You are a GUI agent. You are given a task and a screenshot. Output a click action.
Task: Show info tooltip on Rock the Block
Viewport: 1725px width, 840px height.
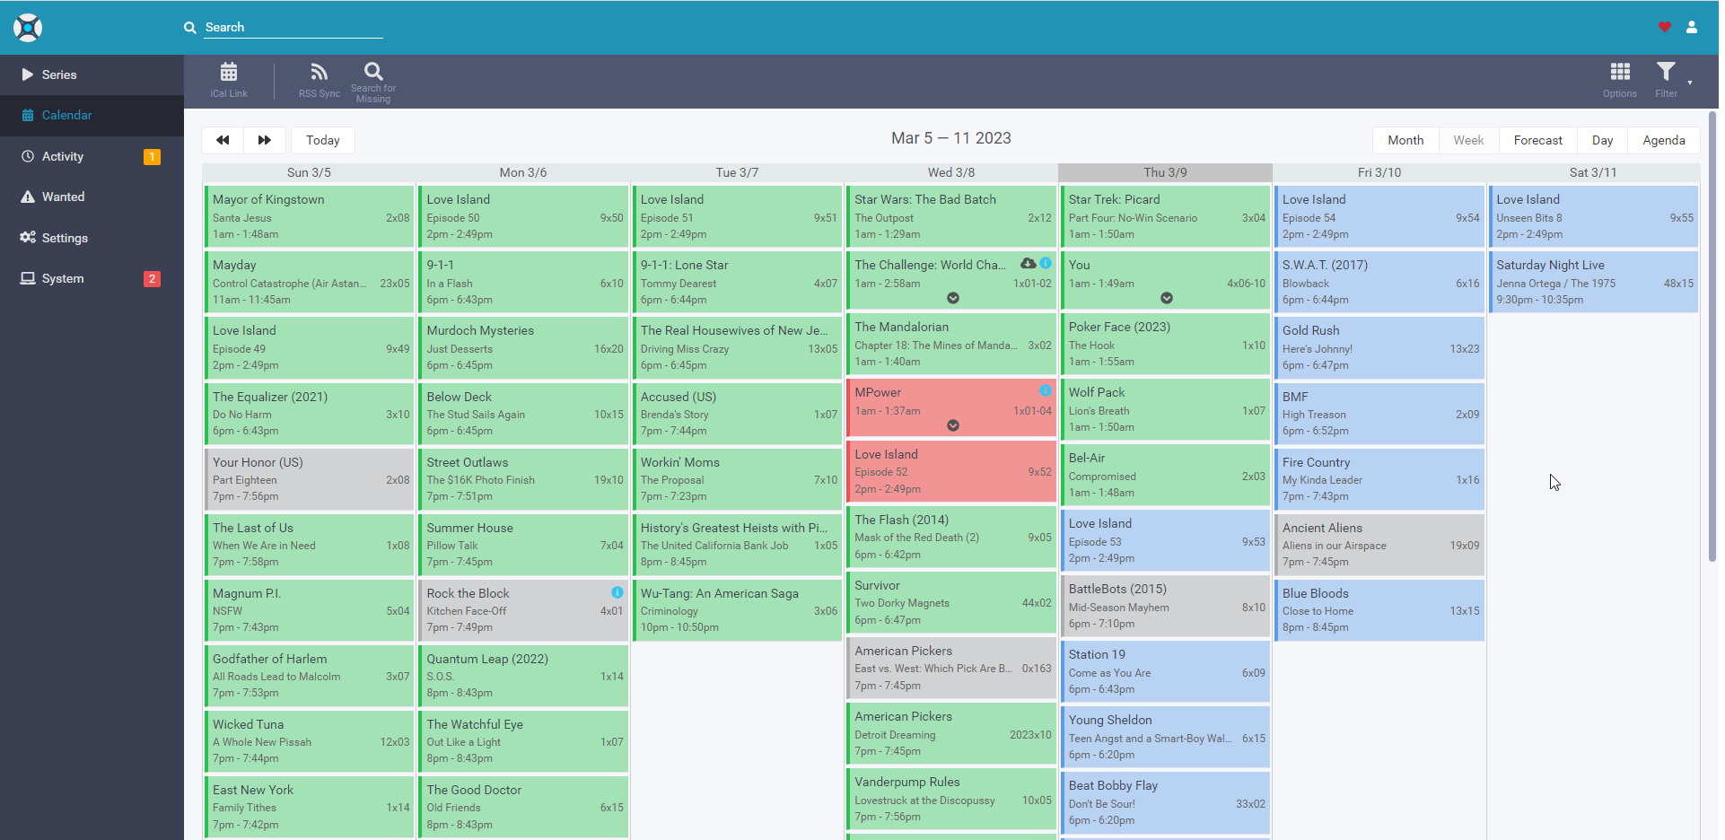point(617,592)
